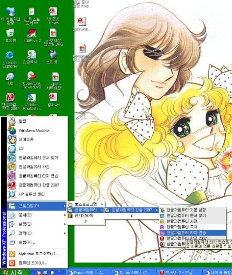Launch Internet Explorer desktop icon
The width and height of the screenshot is (232, 275).
[10, 59]
